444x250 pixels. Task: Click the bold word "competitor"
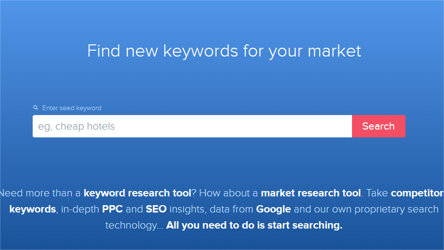click(417, 193)
